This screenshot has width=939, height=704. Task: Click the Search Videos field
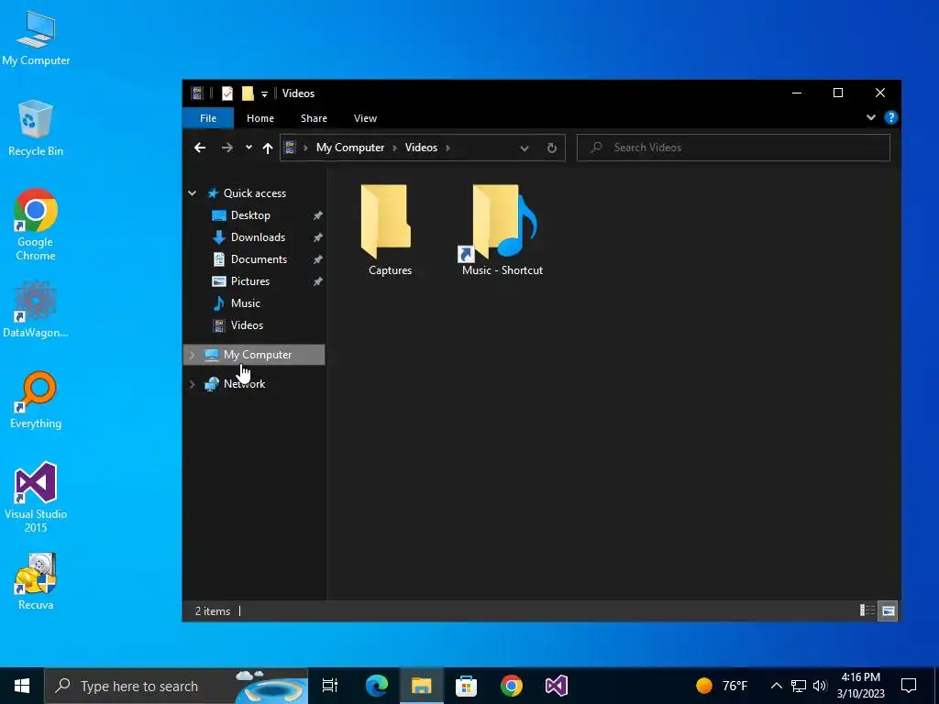[x=733, y=148]
